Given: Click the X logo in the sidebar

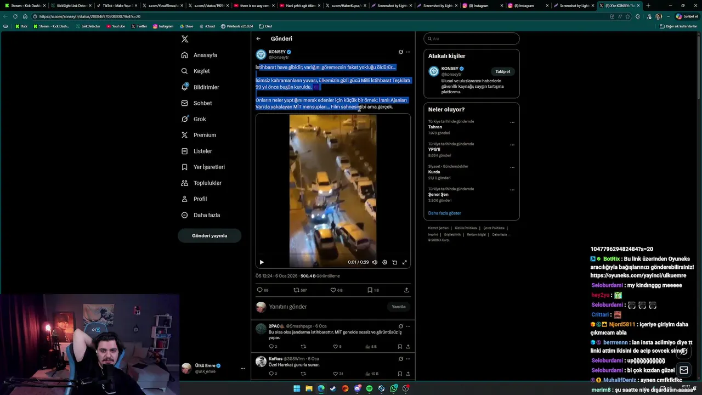Looking at the screenshot, I should click(185, 39).
